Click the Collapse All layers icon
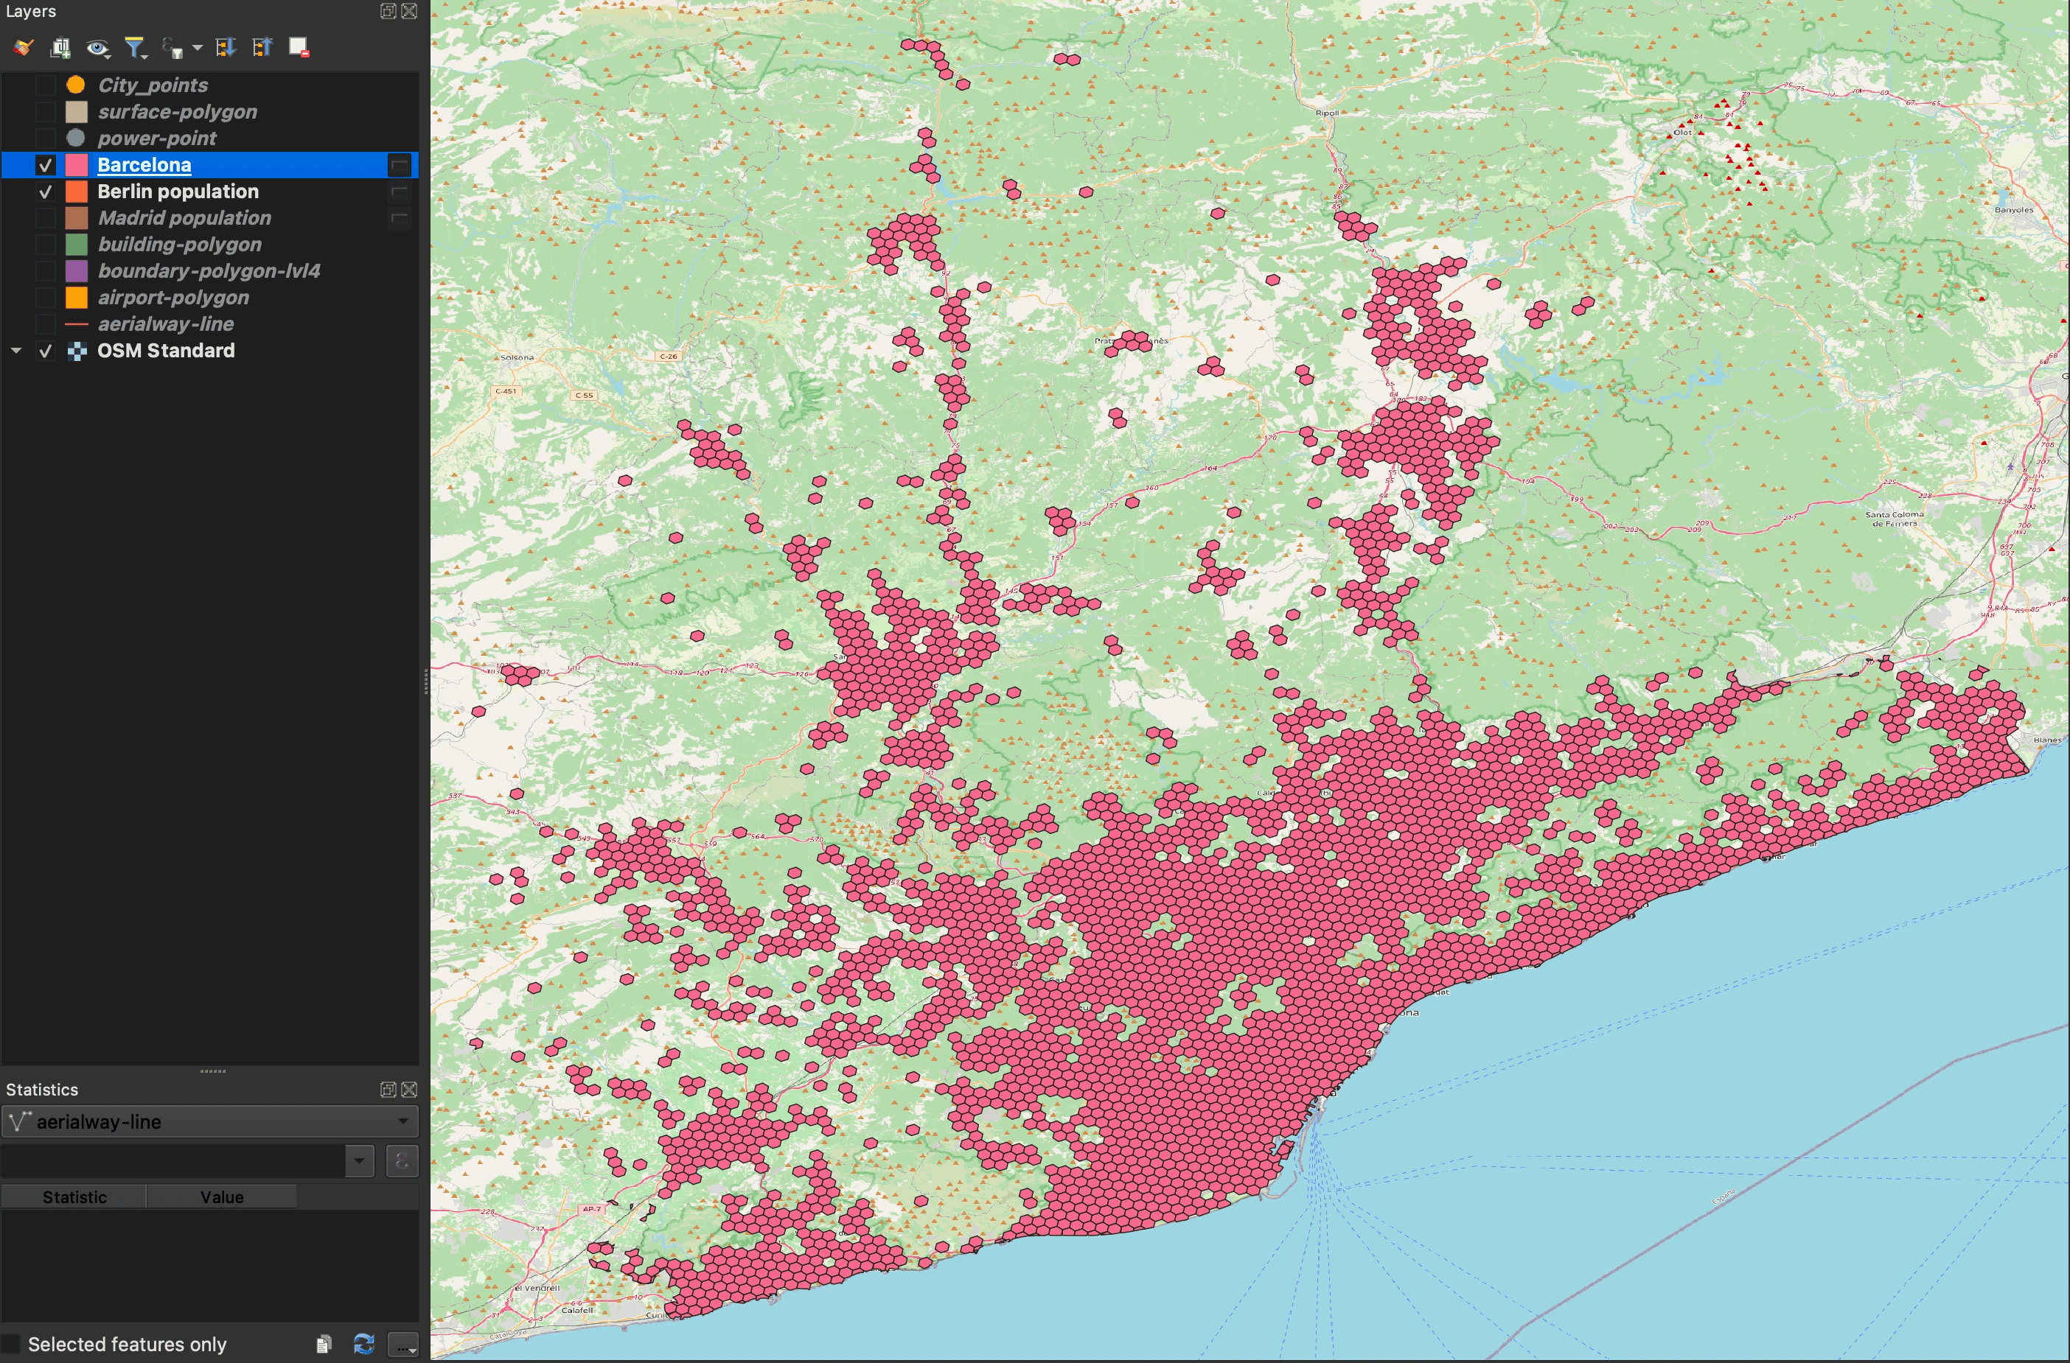The height and width of the screenshot is (1363, 2070). pos(262,48)
